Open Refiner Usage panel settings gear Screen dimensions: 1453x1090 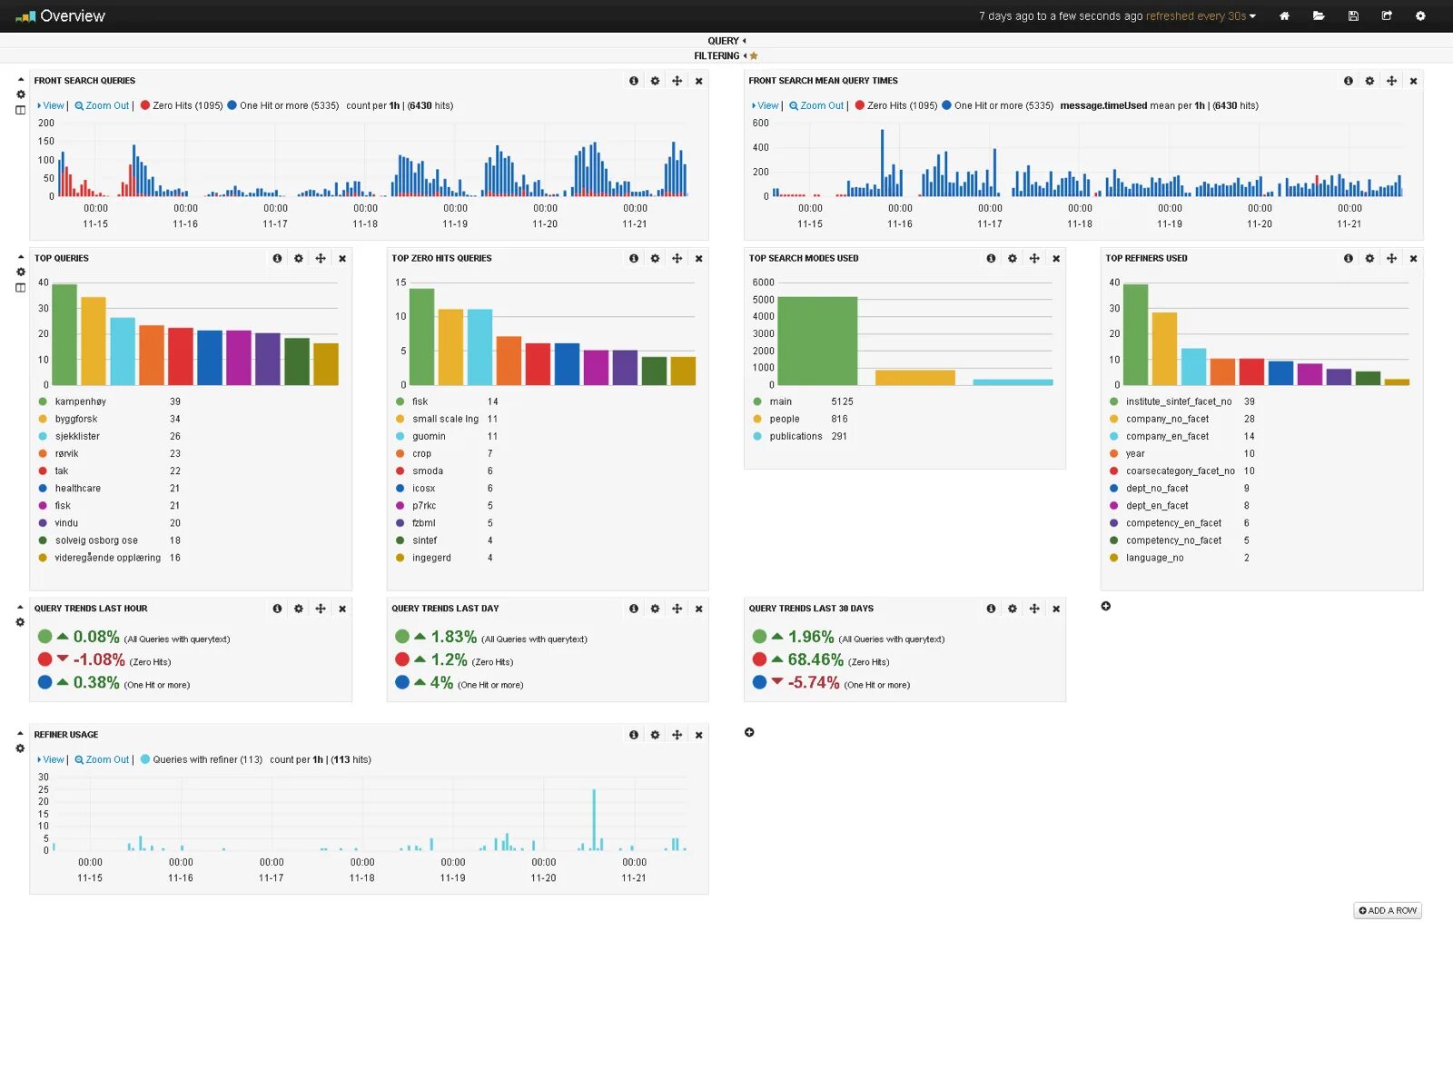tap(656, 735)
